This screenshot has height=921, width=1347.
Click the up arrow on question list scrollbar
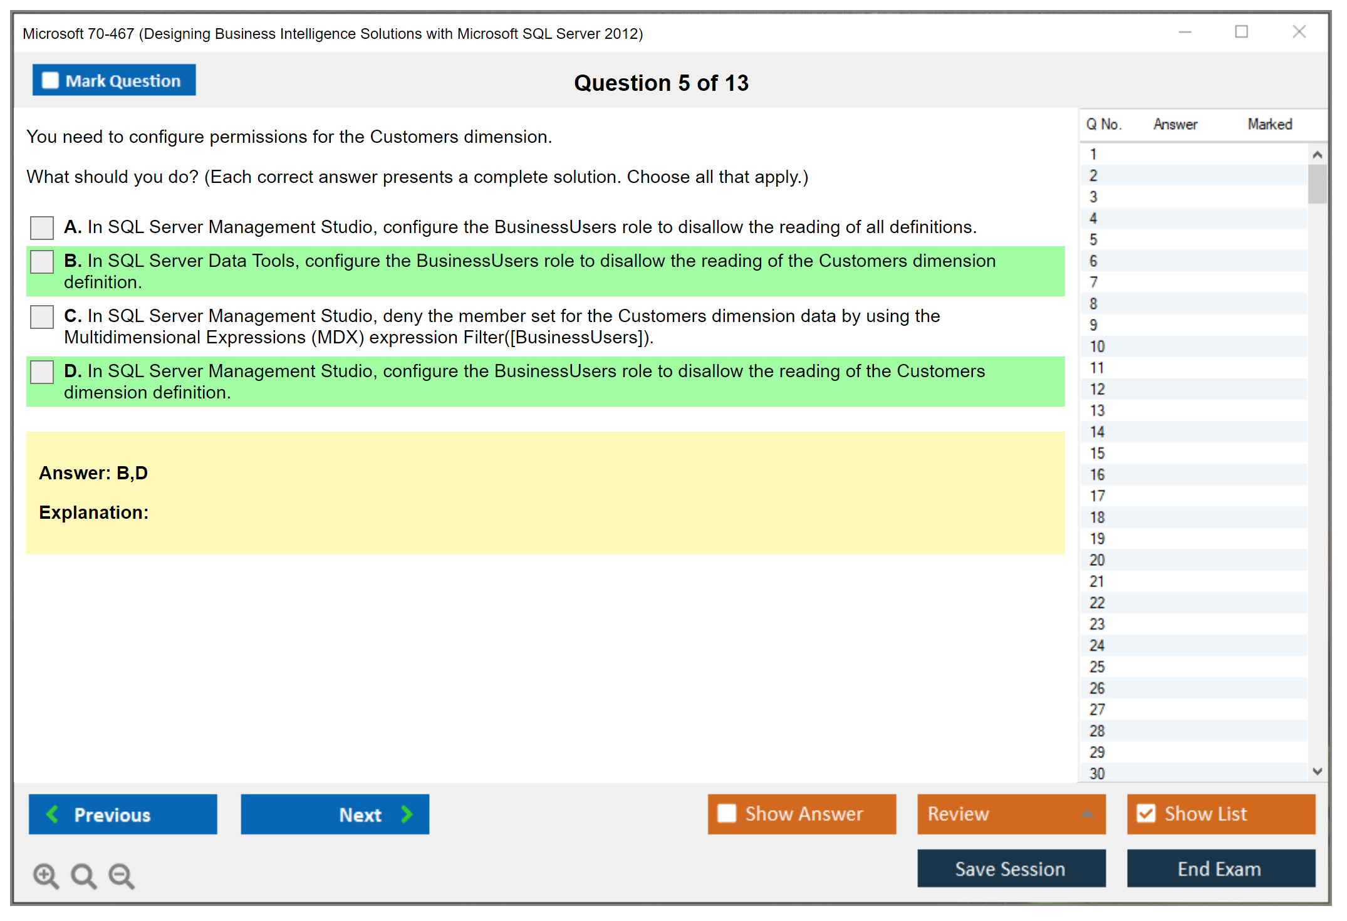tap(1318, 153)
